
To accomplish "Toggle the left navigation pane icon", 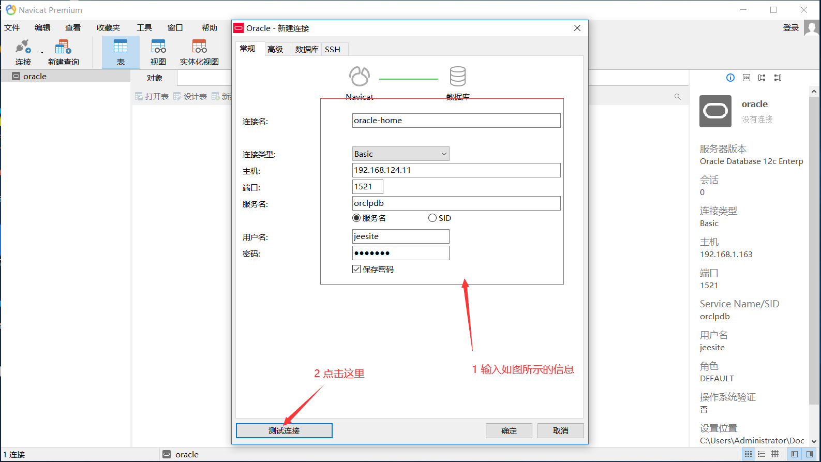I will 795,454.
